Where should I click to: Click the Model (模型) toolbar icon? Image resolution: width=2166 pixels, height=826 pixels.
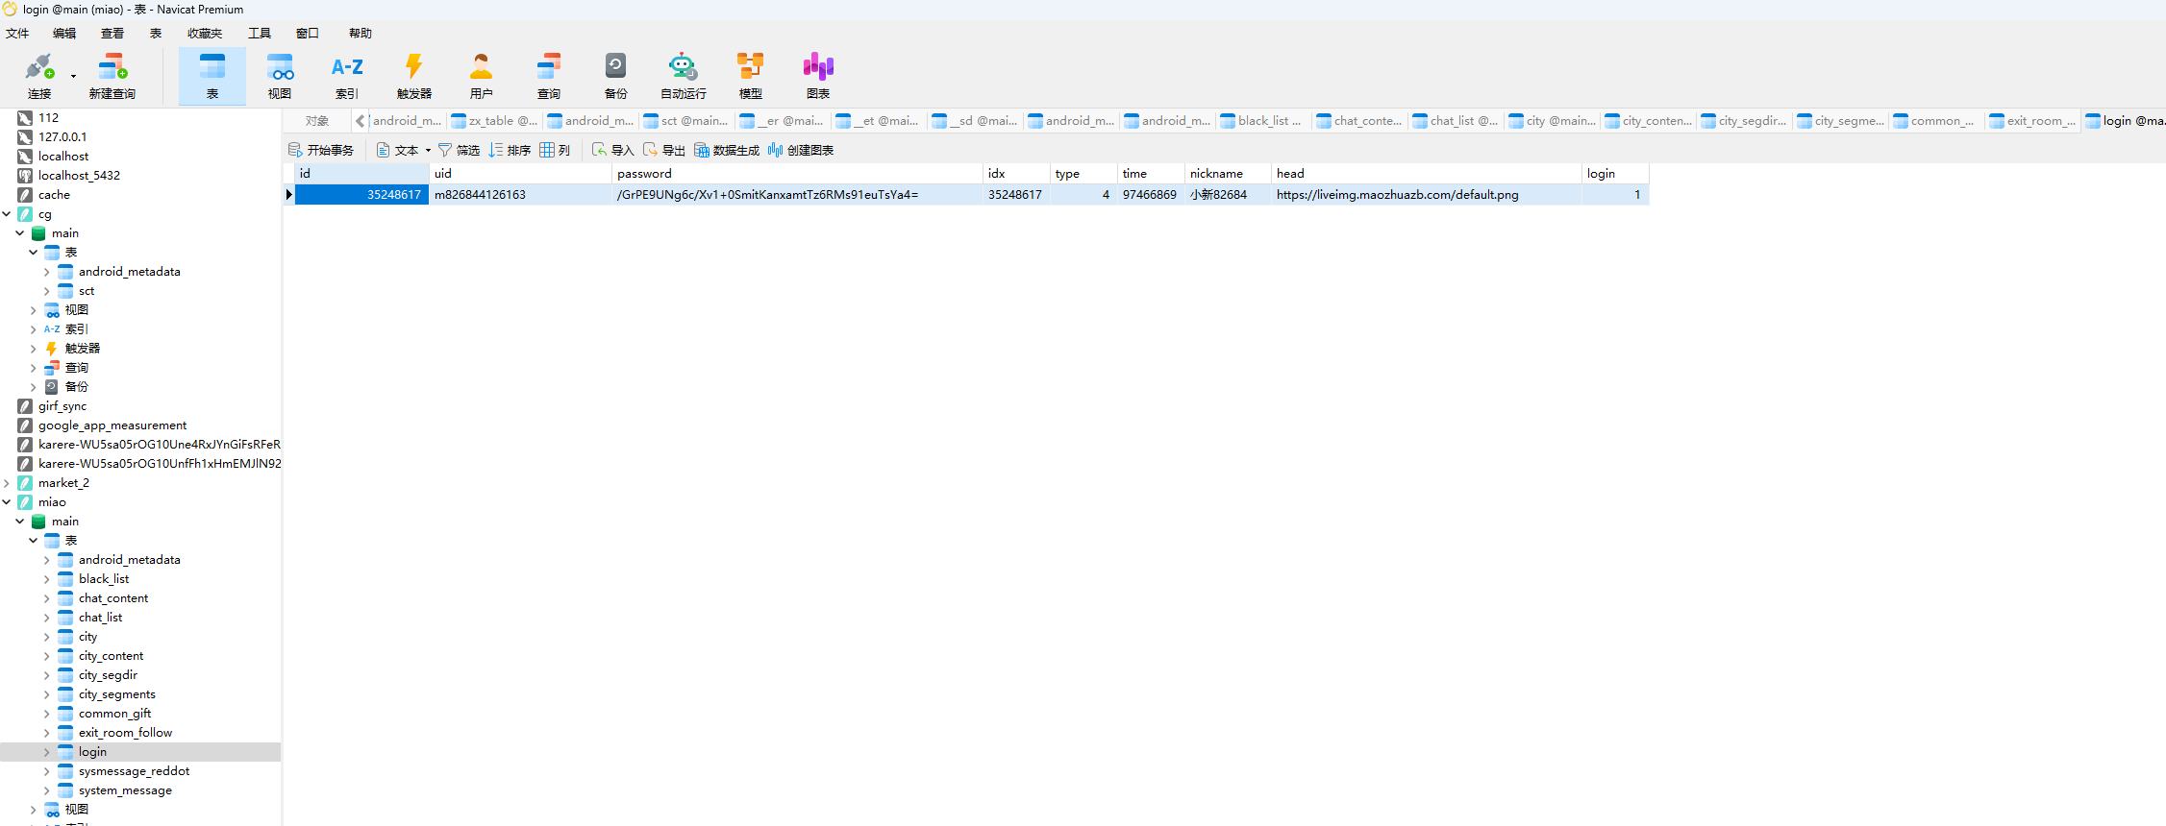751,76
